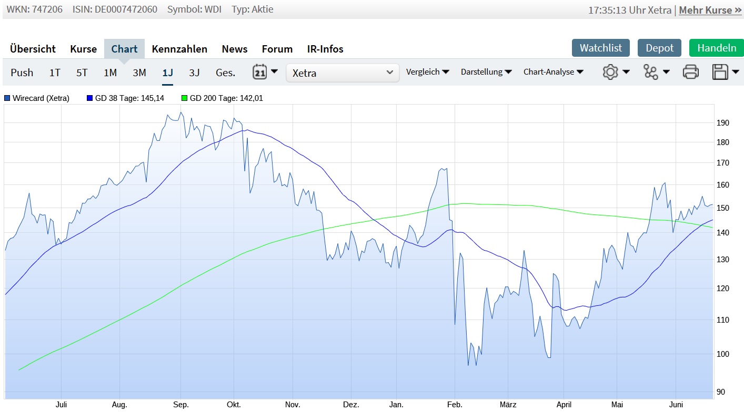
Task: Click the blue Wirecard legend color square
Action: [6, 98]
